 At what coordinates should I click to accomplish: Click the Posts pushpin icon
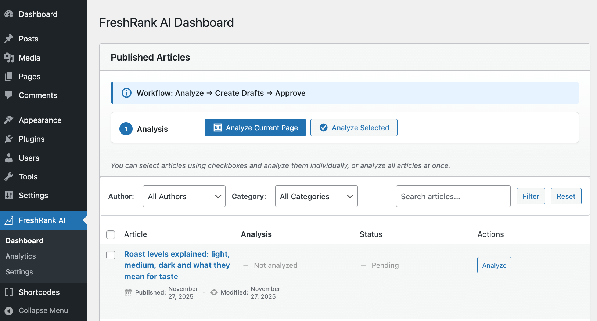[x=9, y=39]
